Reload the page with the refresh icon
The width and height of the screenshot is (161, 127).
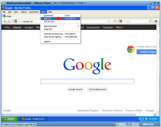(x=115, y=21)
